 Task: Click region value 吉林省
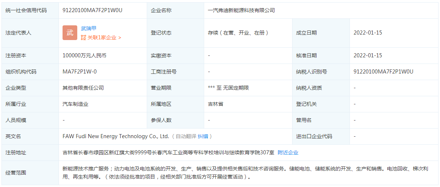click(x=216, y=104)
